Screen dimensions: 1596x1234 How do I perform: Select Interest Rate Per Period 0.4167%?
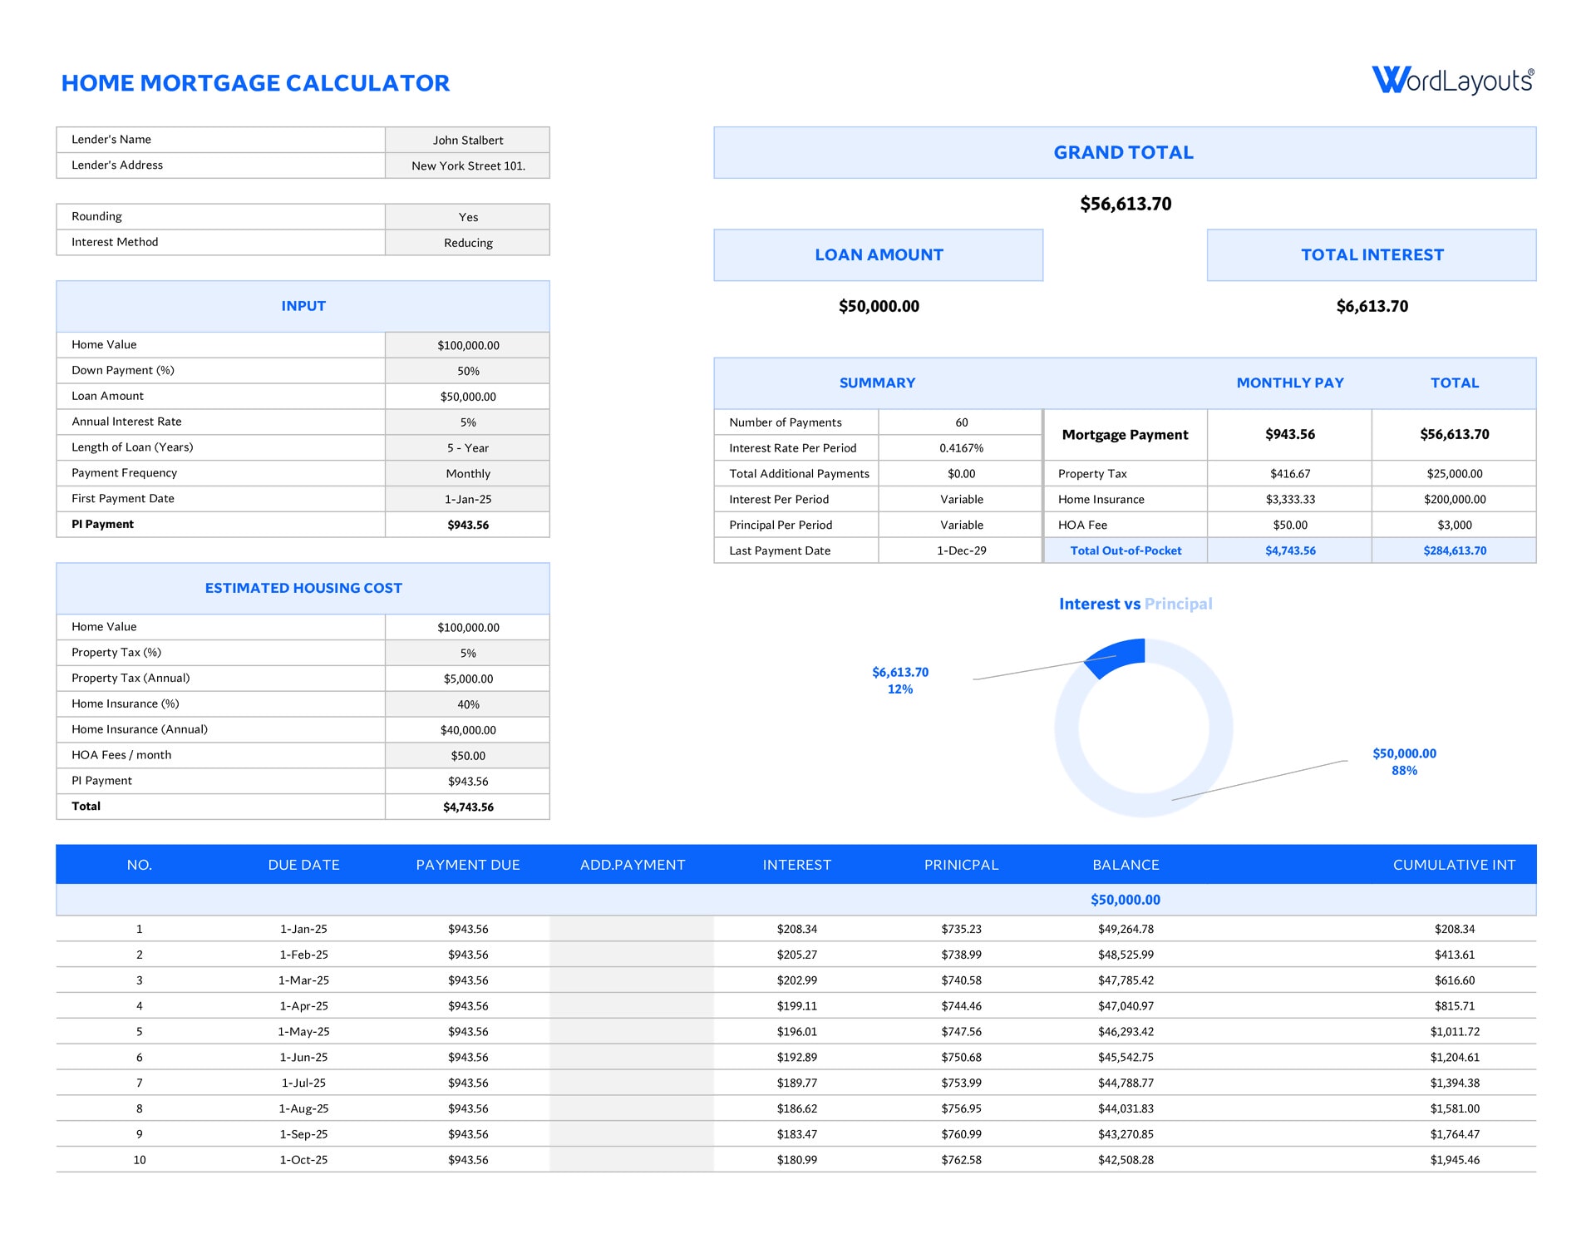pos(961,448)
